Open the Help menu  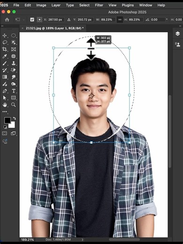click(161, 5)
